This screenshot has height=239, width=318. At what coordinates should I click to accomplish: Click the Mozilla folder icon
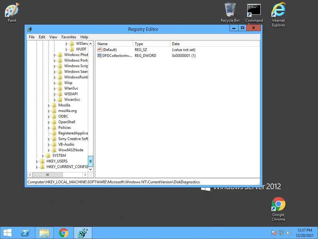tap(54, 105)
